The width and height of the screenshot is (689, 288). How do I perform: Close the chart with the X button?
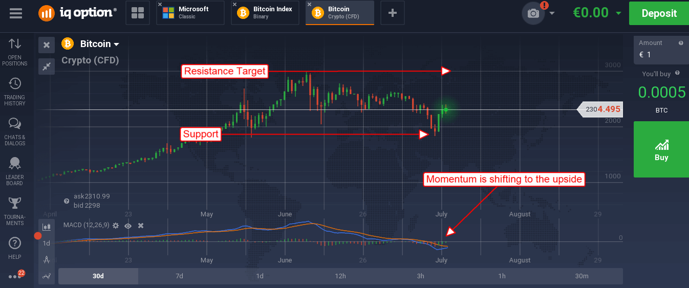tap(47, 45)
